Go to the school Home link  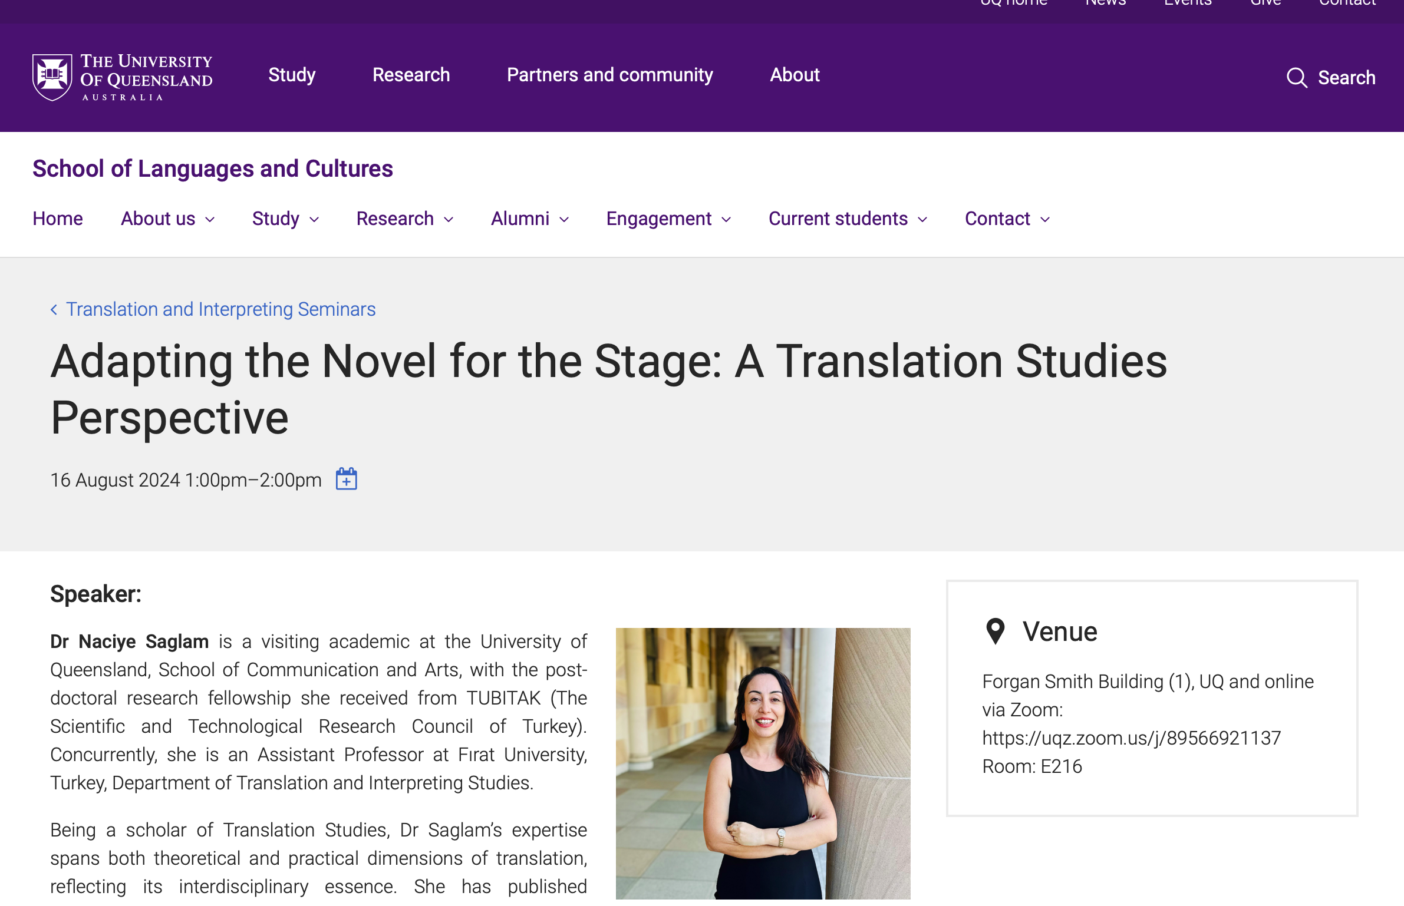[x=58, y=219]
